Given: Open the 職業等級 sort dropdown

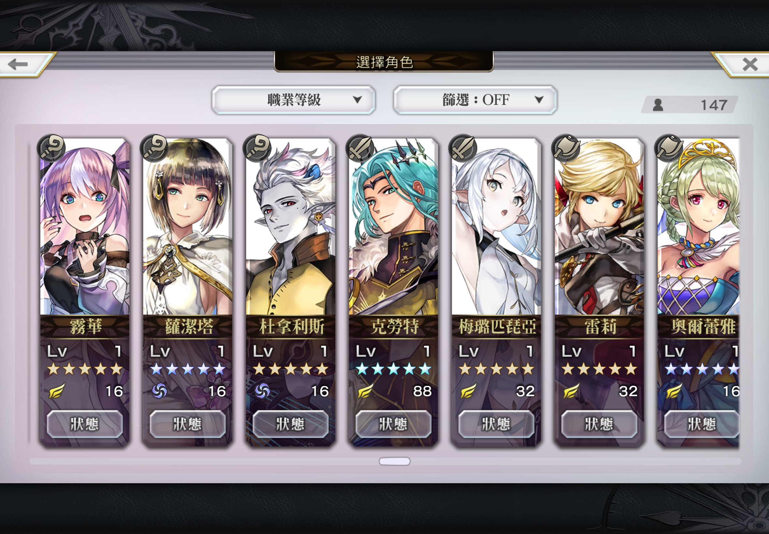Looking at the screenshot, I should (x=294, y=100).
